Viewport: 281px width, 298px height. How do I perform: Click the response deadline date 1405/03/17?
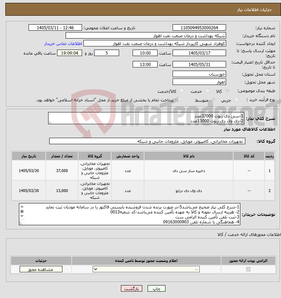click(199, 53)
